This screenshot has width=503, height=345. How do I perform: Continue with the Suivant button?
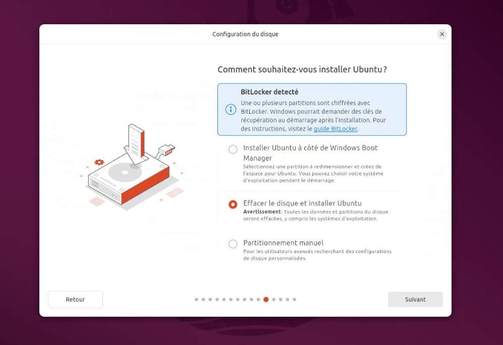[x=415, y=300]
